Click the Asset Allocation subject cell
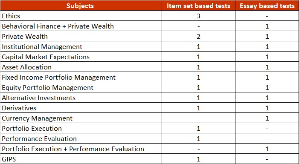 (81, 67)
